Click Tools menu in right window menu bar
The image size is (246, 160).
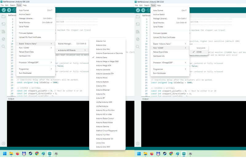(153, 5)
